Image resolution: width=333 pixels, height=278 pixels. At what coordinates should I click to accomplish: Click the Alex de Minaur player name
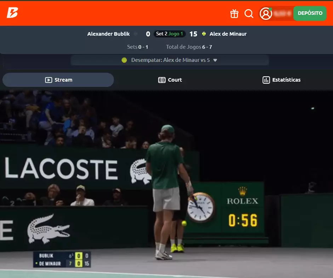[228, 34]
